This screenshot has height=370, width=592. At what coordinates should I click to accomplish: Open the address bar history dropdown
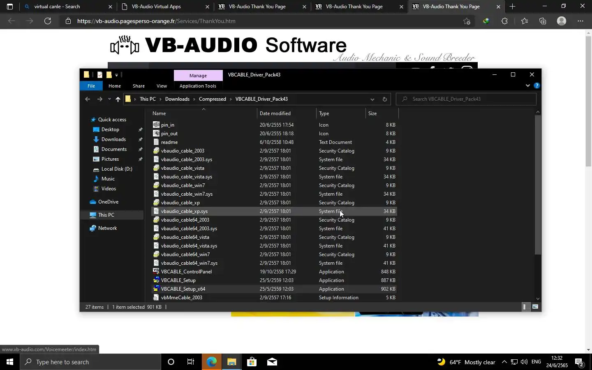point(372,99)
